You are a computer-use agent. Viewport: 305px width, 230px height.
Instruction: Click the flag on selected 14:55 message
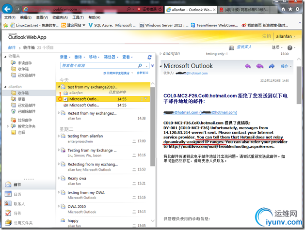pyautogui.click(x=145, y=99)
